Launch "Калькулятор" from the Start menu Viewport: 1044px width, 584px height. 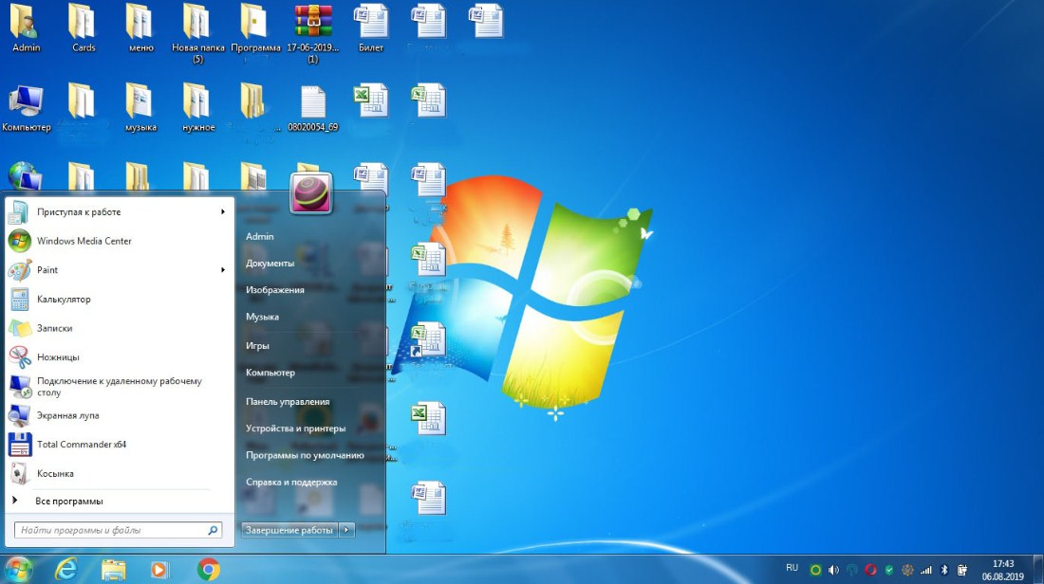64,300
